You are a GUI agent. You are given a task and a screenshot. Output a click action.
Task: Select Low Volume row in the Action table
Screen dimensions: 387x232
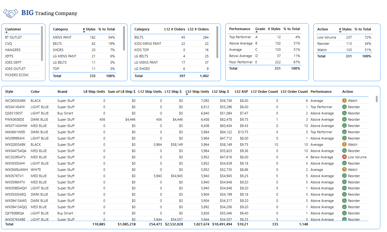coord(344,37)
